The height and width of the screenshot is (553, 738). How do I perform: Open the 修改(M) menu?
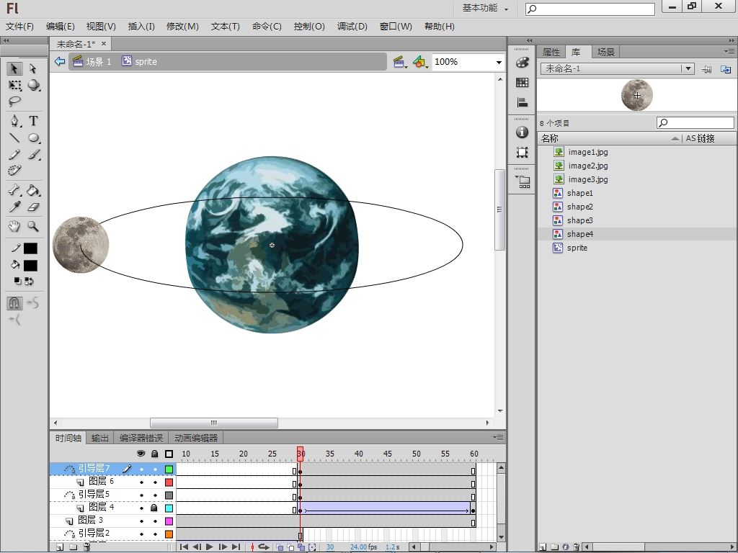tap(182, 26)
